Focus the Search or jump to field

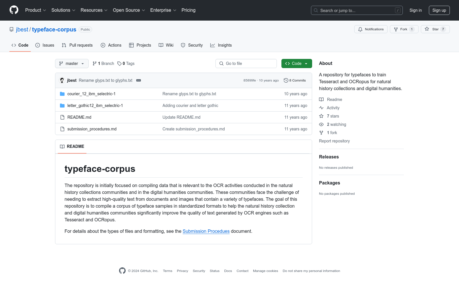pyautogui.click(x=357, y=10)
